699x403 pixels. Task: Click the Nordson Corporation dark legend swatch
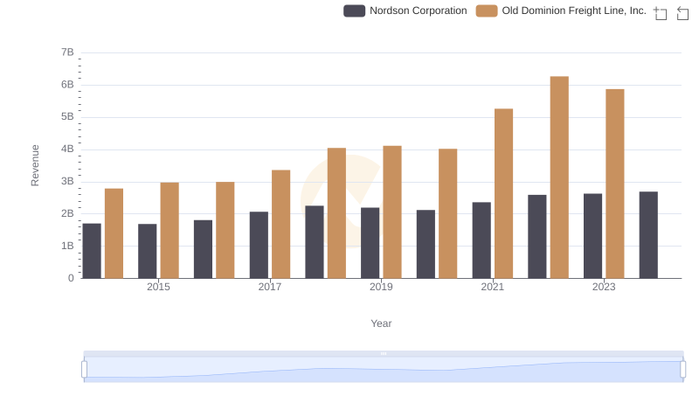click(354, 10)
